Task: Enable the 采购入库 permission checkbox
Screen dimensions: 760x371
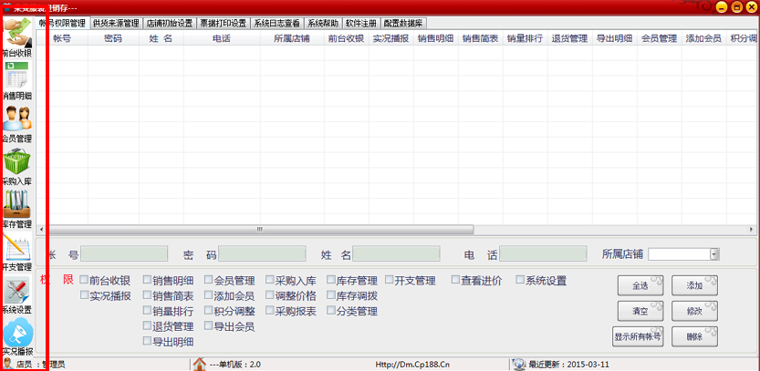Action: pos(269,280)
